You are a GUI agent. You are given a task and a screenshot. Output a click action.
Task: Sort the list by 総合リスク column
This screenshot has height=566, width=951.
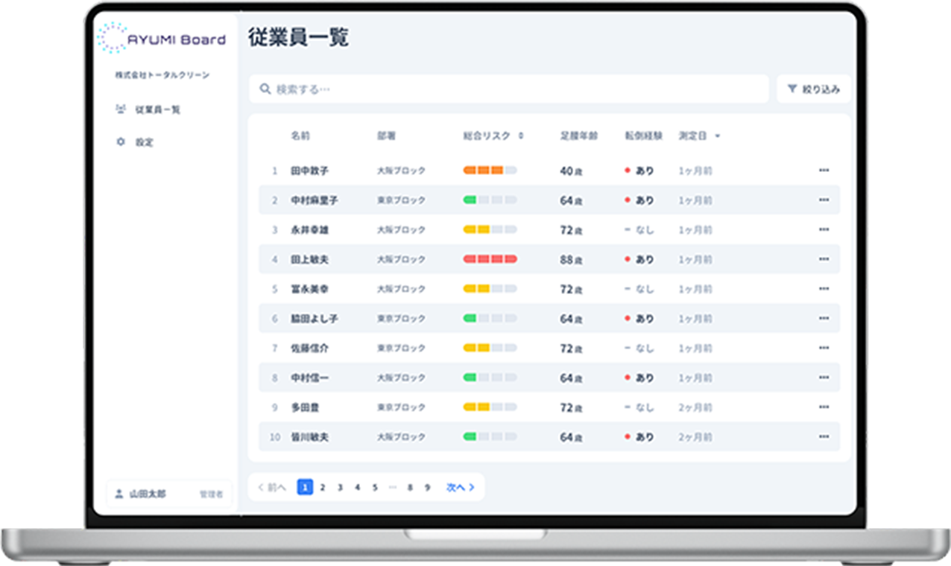click(521, 136)
